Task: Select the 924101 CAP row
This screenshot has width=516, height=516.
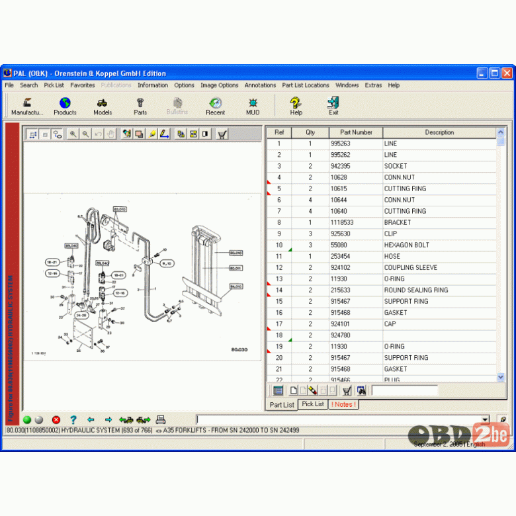Action: (x=382, y=324)
